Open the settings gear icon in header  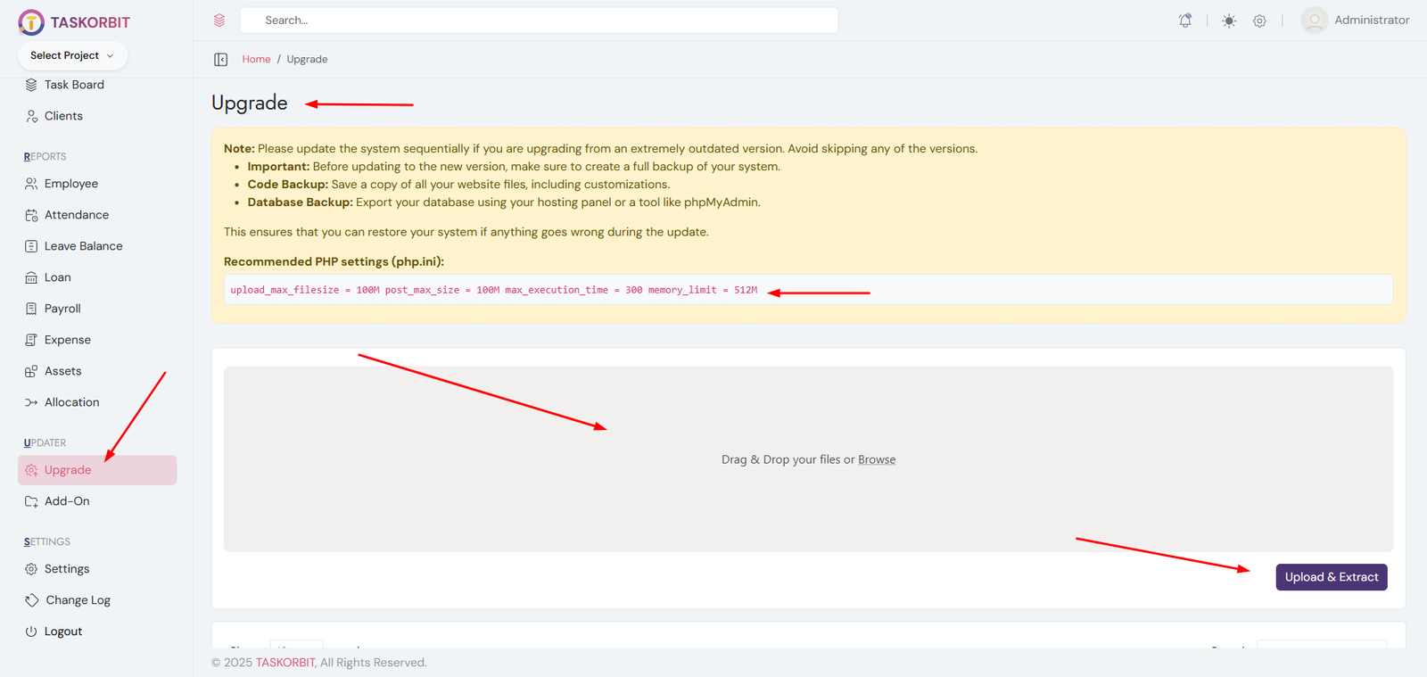(1259, 21)
